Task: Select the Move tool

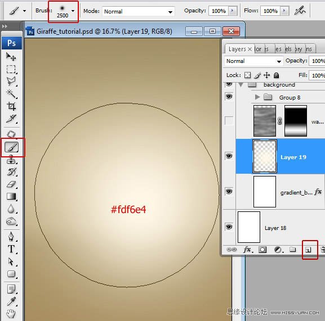Action: (x=11, y=57)
